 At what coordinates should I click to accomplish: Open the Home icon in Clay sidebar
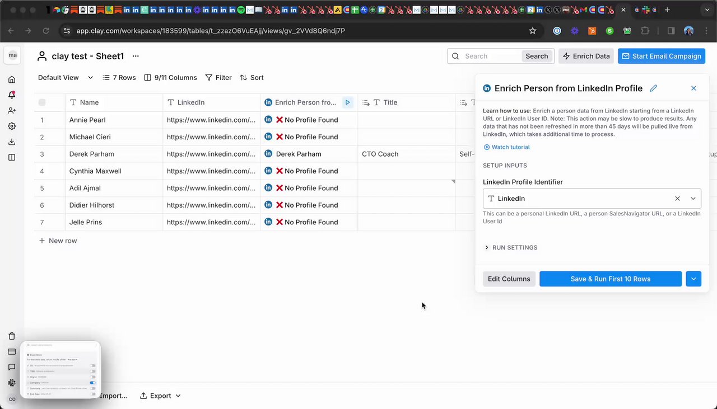(12, 79)
